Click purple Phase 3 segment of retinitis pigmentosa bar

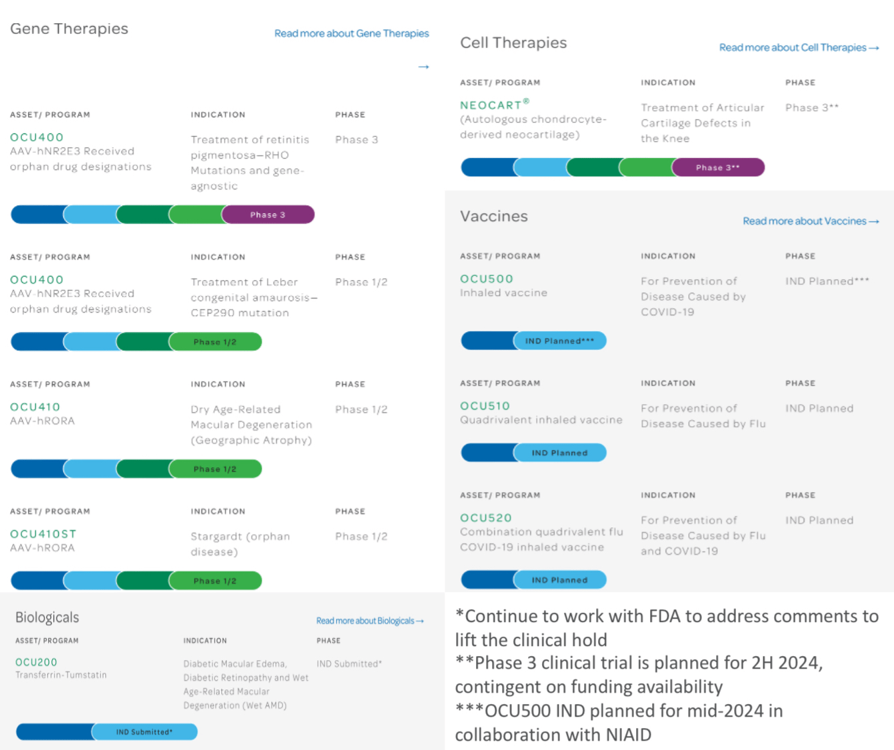[x=268, y=215]
